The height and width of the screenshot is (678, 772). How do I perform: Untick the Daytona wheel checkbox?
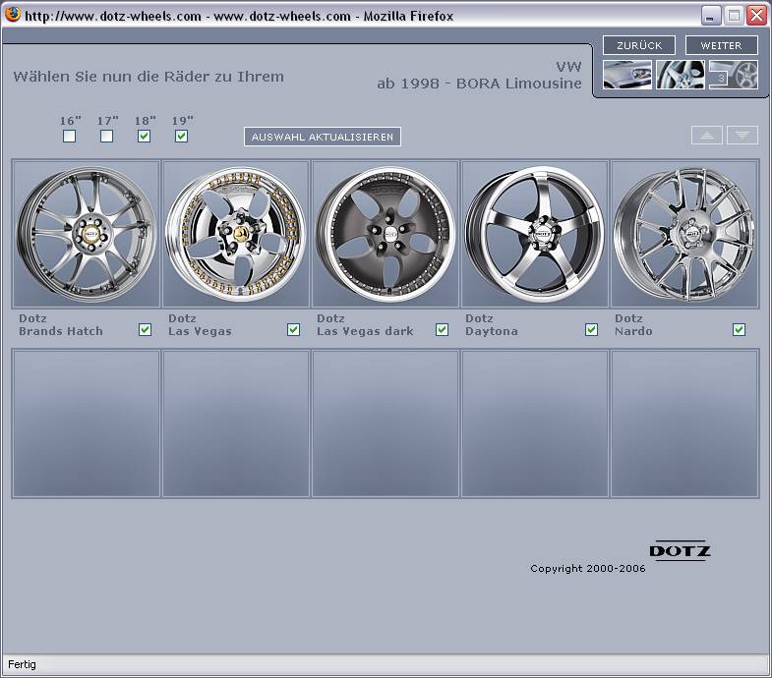(591, 330)
